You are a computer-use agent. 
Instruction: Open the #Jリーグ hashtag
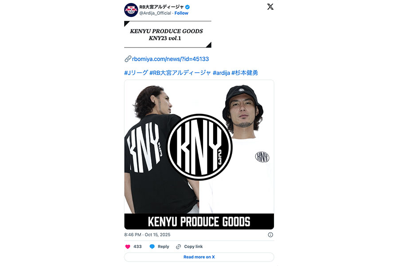(136, 73)
